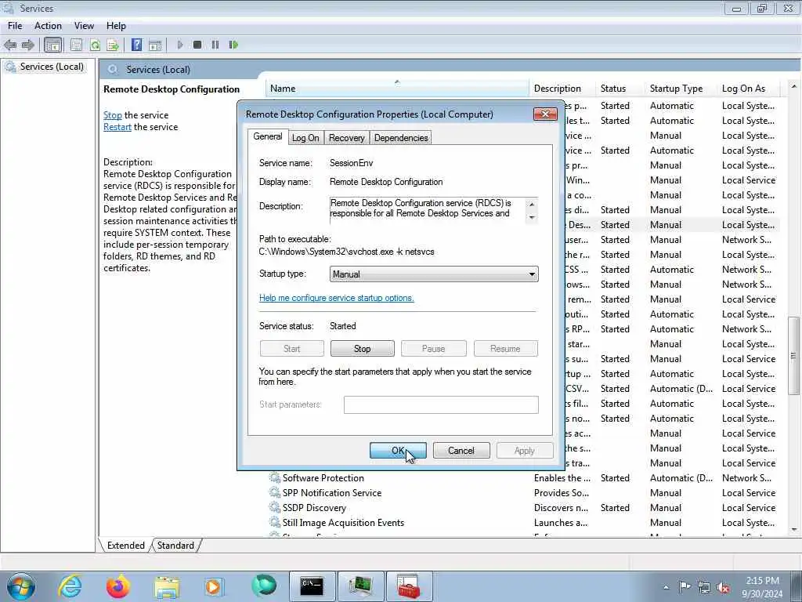The width and height of the screenshot is (802, 602).
Task: Open the File menu
Action: (15, 26)
